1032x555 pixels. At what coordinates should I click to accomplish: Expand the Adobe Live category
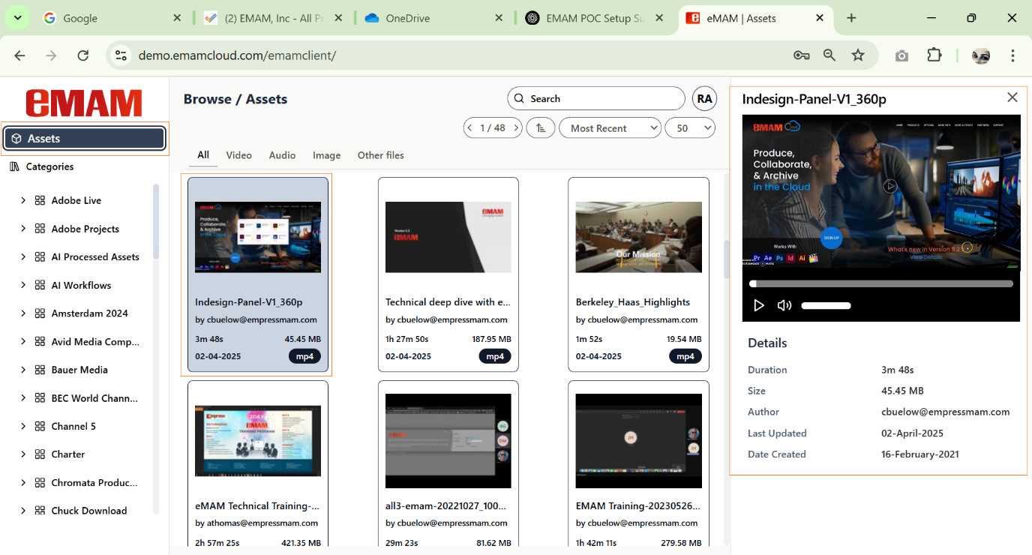tap(23, 200)
